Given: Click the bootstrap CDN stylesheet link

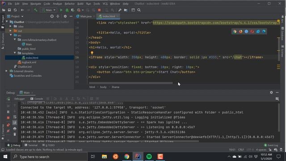Looking at the screenshot, I should click(216, 23).
